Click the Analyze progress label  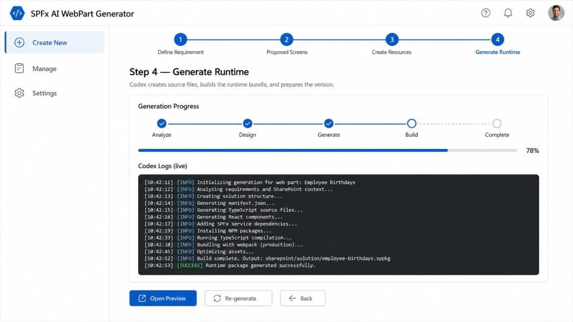pyautogui.click(x=162, y=135)
